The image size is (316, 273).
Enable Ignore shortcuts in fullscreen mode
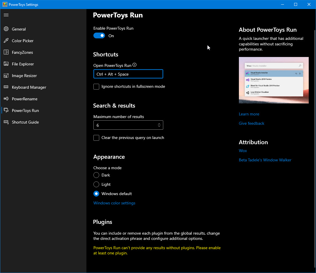pos(96,86)
